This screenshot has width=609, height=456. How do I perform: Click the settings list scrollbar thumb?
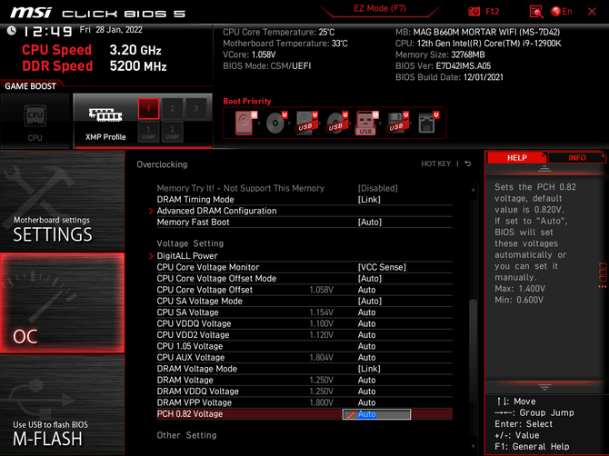tap(473, 352)
